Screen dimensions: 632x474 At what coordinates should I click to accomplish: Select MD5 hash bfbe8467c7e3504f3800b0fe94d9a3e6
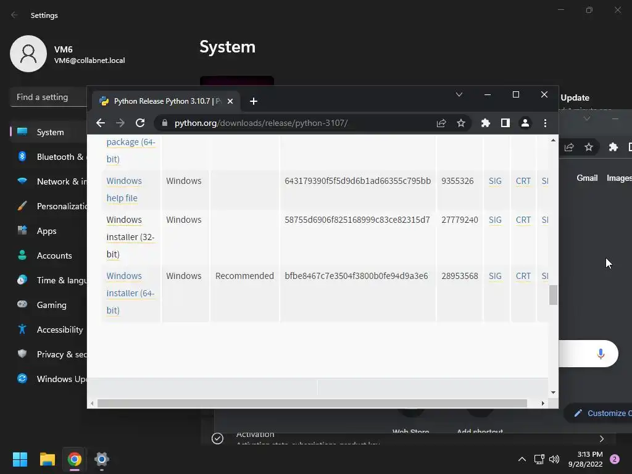356,276
